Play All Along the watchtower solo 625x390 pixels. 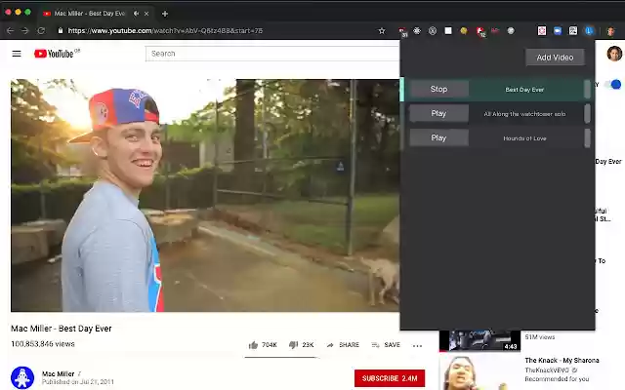[438, 113]
